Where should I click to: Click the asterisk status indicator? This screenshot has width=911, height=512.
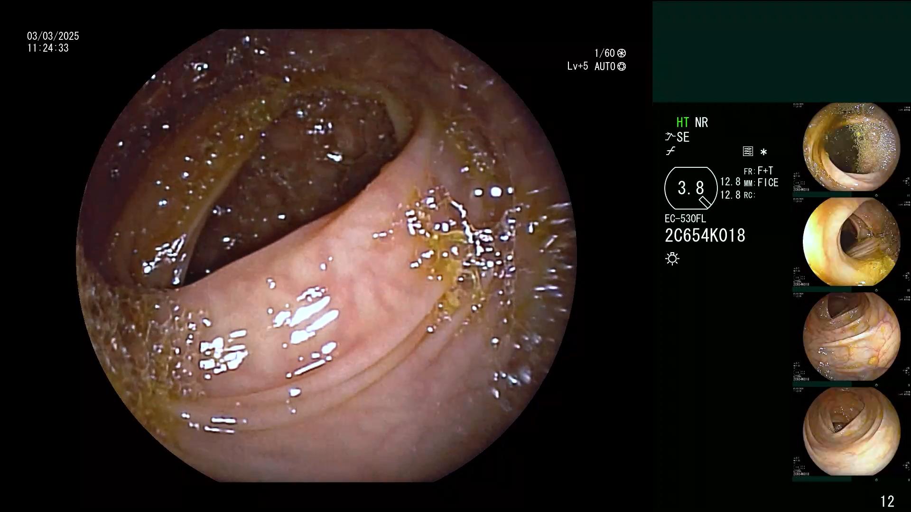(x=763, y=152)
